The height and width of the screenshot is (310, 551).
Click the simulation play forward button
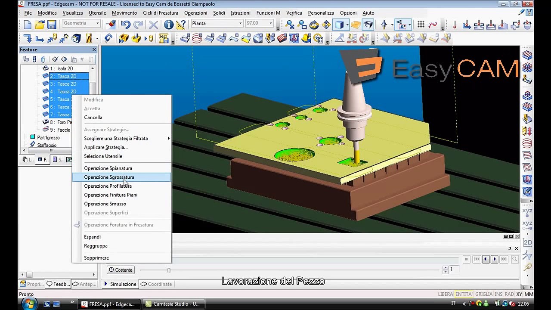tap(495, 259)
